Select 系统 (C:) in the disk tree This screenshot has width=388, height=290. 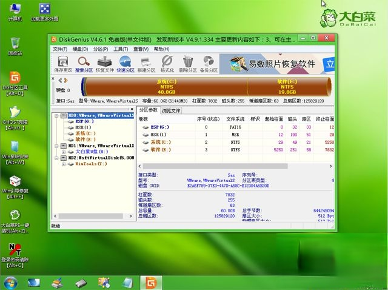coord(85,133)
